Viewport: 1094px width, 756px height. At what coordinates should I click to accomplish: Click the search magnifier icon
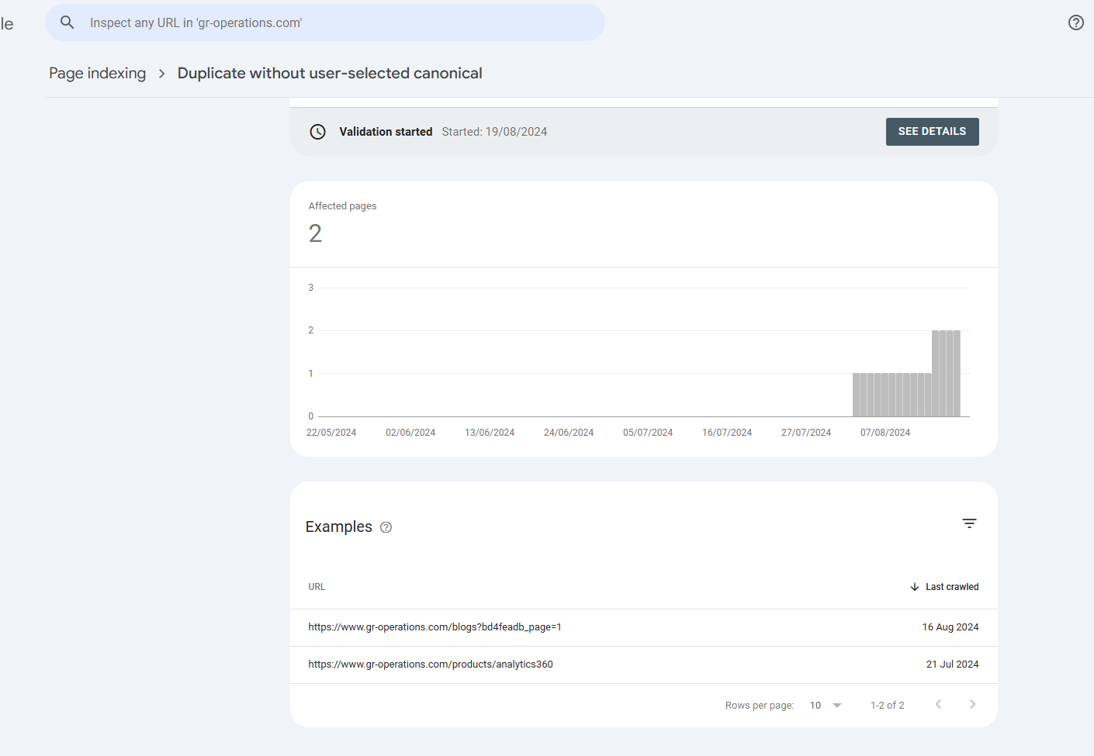68,22
